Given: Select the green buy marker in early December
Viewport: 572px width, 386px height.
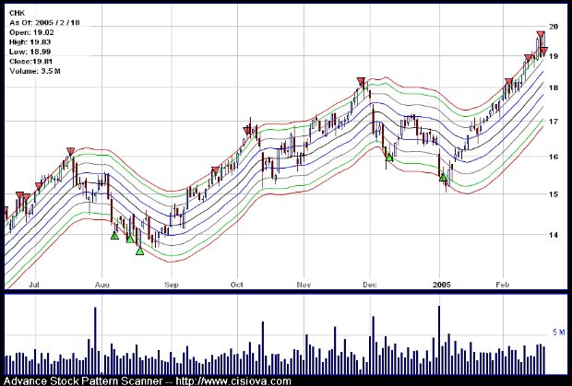Looking at the screenshot, I should [x=389, y=158].
